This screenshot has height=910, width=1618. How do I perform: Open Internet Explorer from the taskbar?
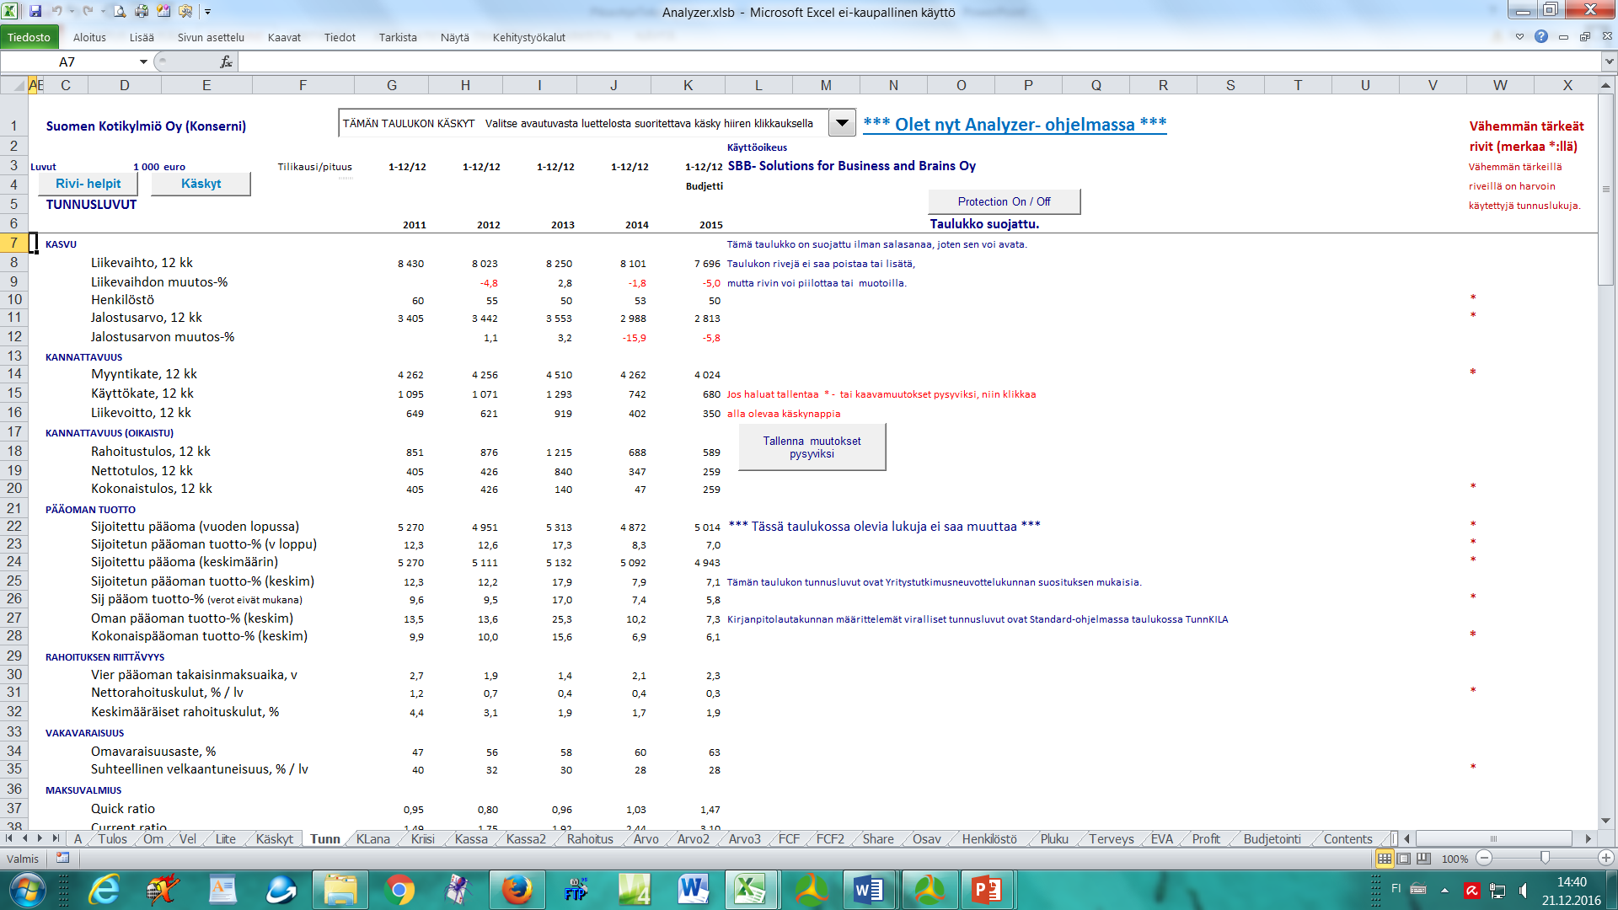click(x=104, y=890)
